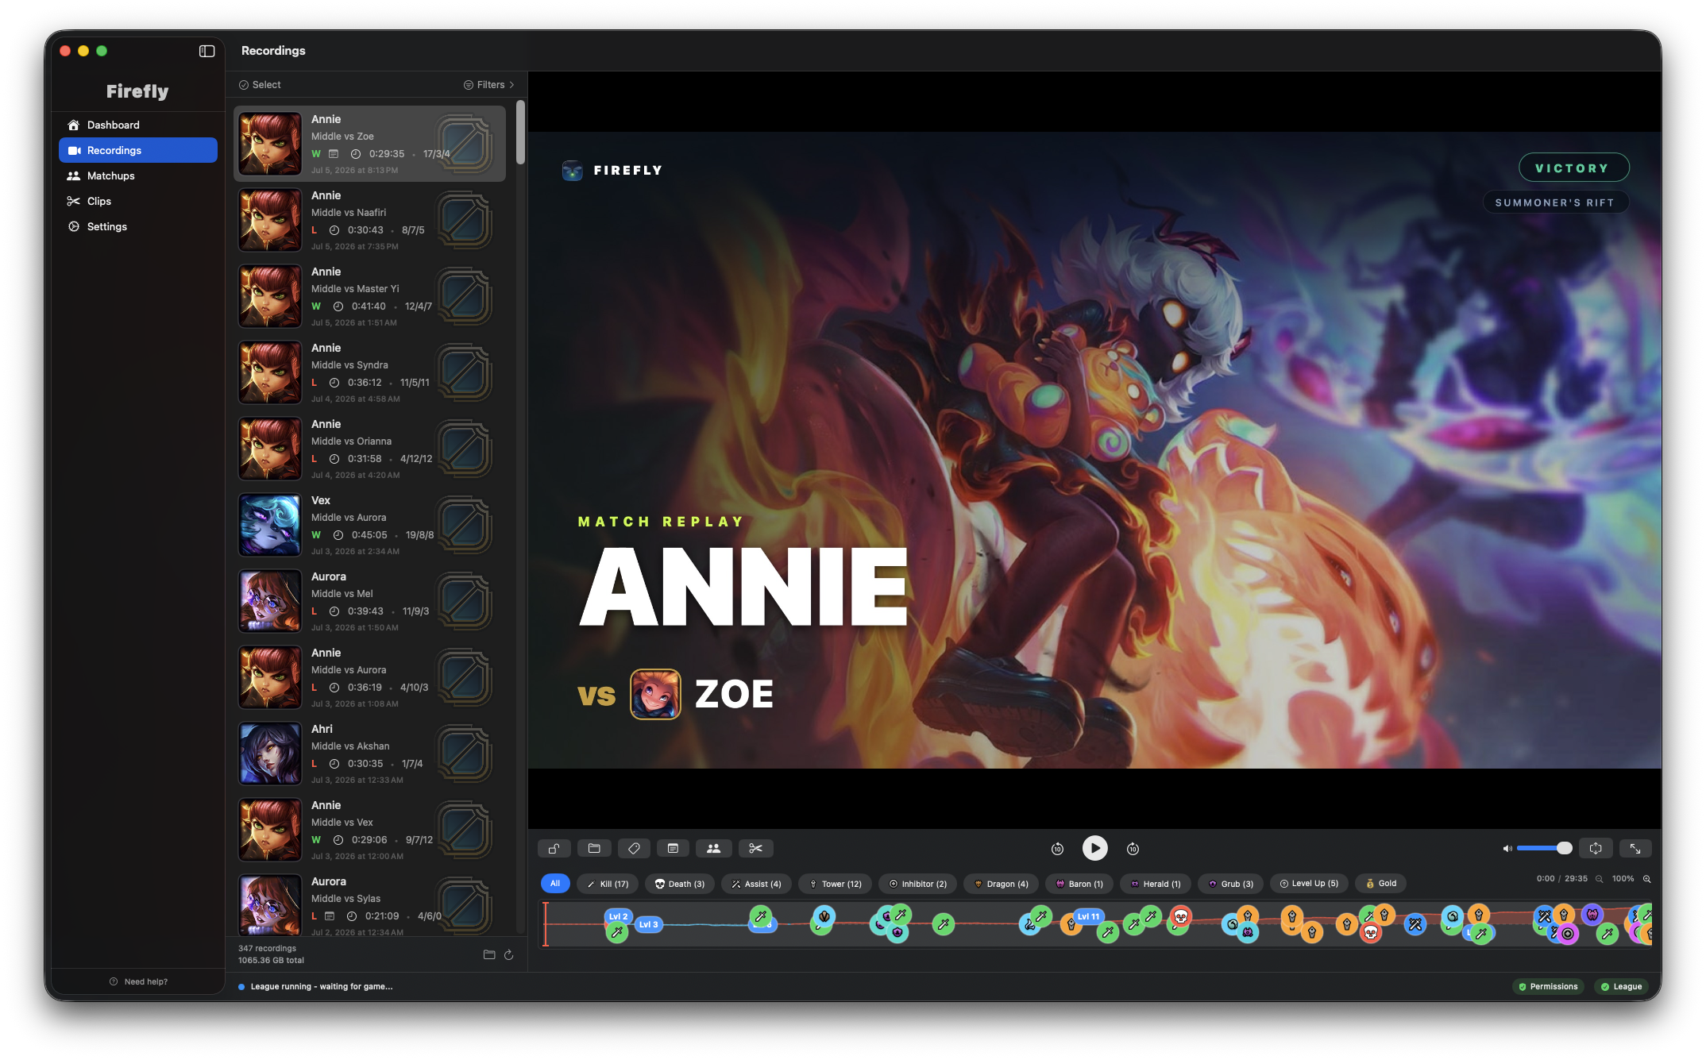
Task: Toggle the Baron (1) event filter
Action: tap(1079, 884)
